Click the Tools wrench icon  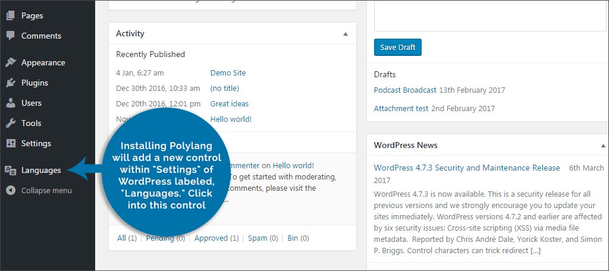11,123
